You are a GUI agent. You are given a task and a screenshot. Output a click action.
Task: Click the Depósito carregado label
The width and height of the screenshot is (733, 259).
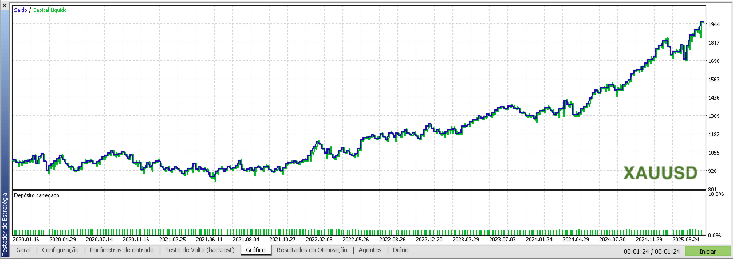pyautogui.click(x=37, y=195)
